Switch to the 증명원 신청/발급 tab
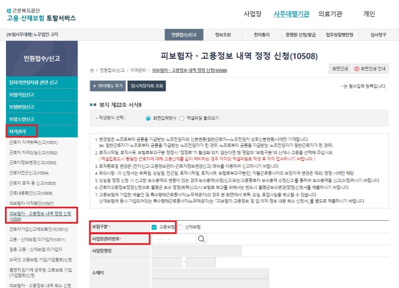Screen dimensions: 399x288 coord(301,35)
